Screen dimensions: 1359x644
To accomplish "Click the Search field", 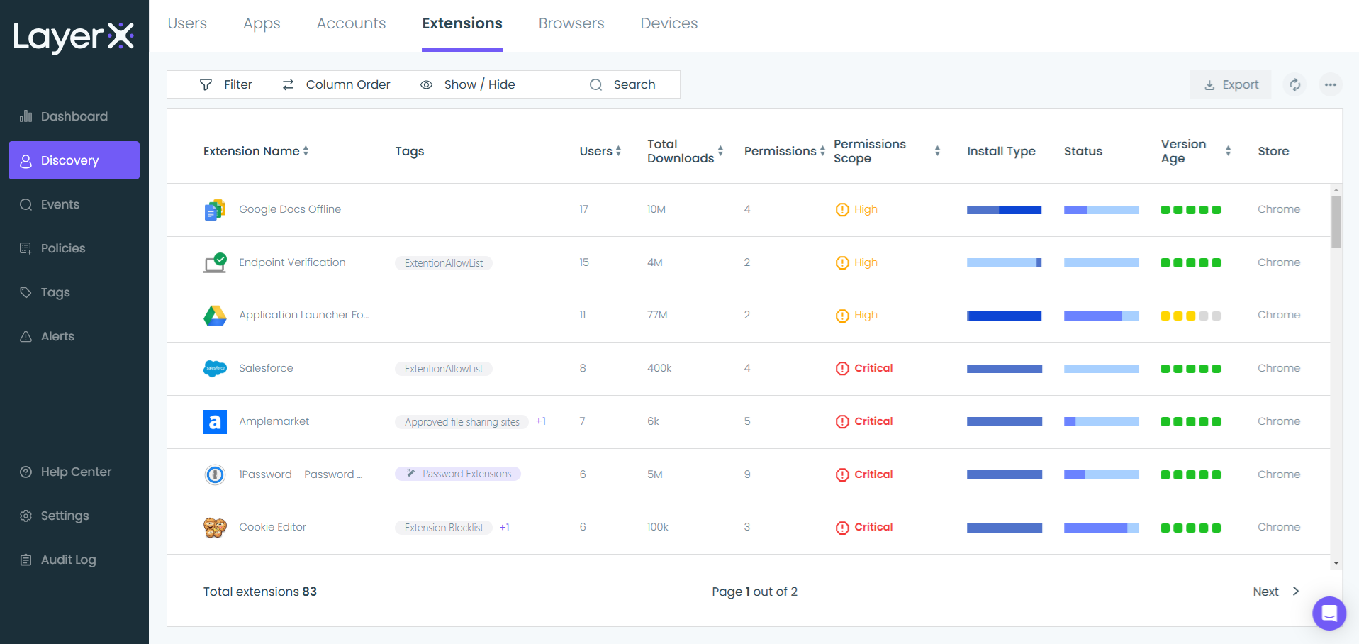I will (x=624, y=84).
